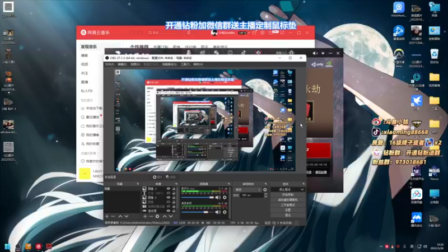Toggle visibility of the image 2 source
Image resolution: width=448 pixels, height=252 pixels.
click(x=169, y=198)
